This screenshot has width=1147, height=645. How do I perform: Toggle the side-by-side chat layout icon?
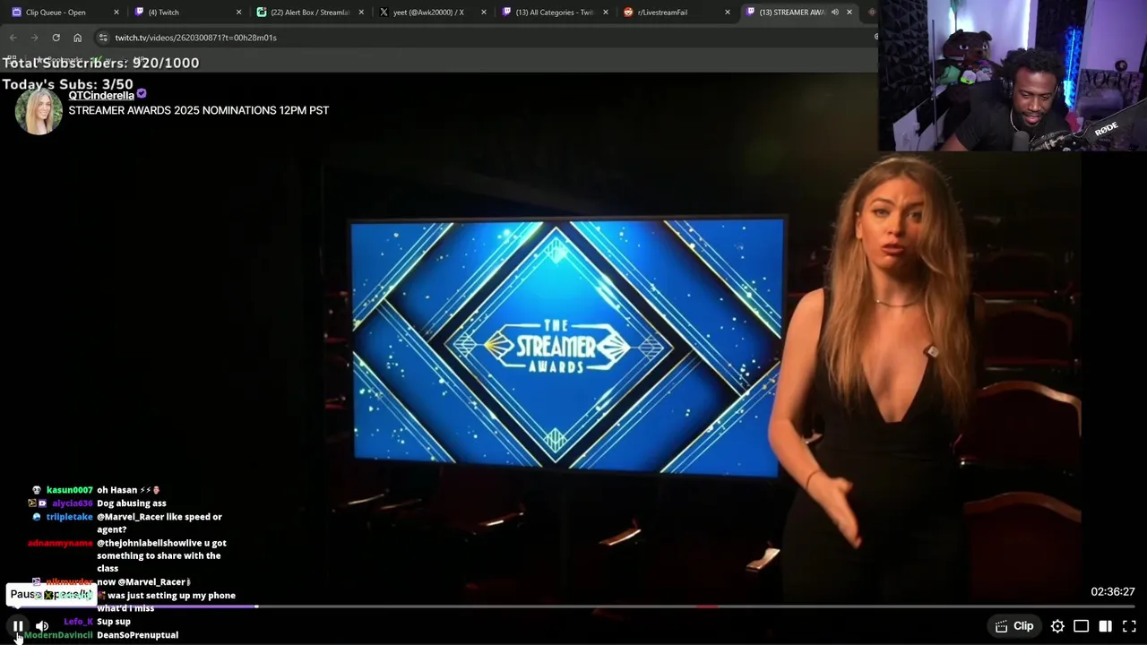(x=1105, y=626)
